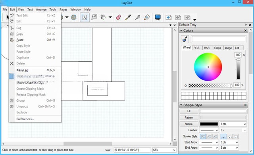
Task: Open the shape tool dropdown arrow
Action: [x=67, y=17]
